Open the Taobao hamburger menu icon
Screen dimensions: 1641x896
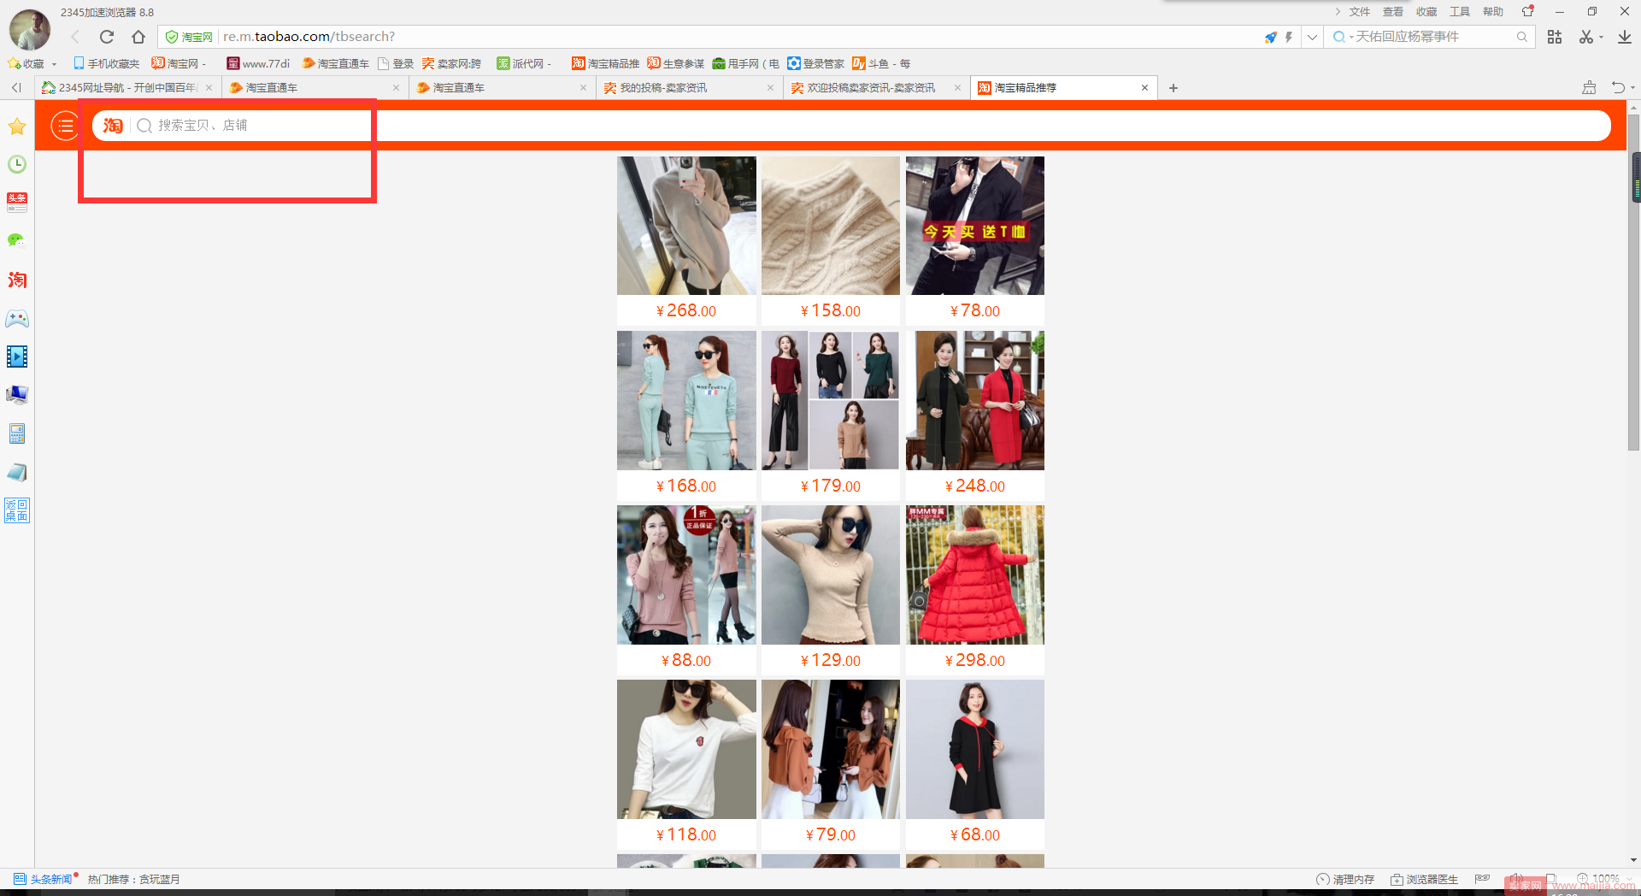click(65, 126)
